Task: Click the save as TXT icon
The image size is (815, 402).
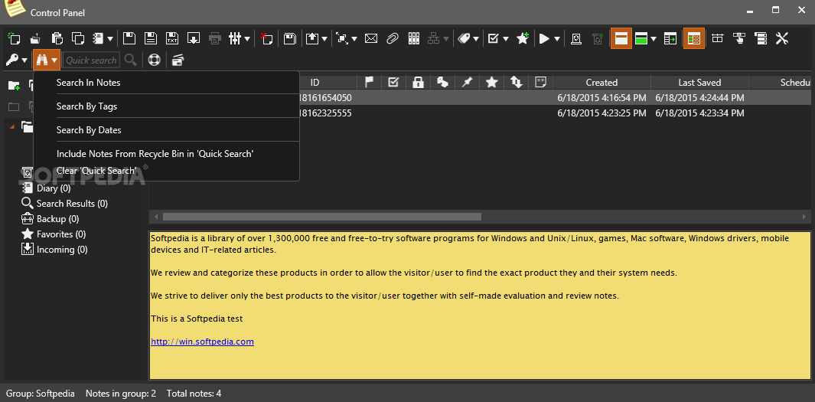Action: pos(172,38)
